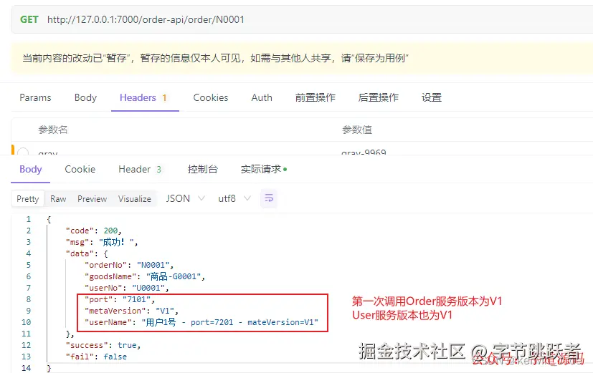This screenshot has height=373, width=593.
Task: Open the utf8 encoding dropdown
Action: click(234, 198)
